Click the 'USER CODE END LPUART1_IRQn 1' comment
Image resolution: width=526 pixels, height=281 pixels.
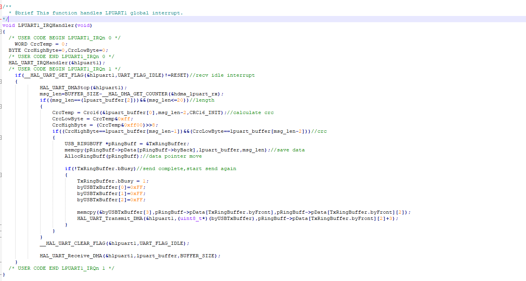[61, 268]
